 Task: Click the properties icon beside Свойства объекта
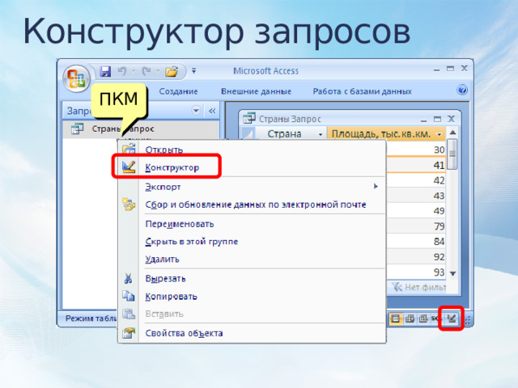128,333
